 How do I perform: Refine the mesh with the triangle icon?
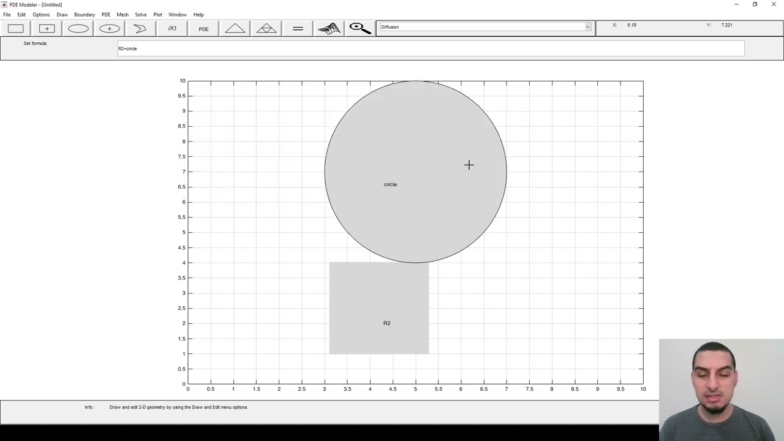coord(266,28)
